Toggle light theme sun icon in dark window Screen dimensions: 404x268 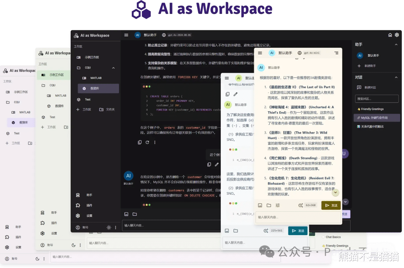tap(109, 228)
